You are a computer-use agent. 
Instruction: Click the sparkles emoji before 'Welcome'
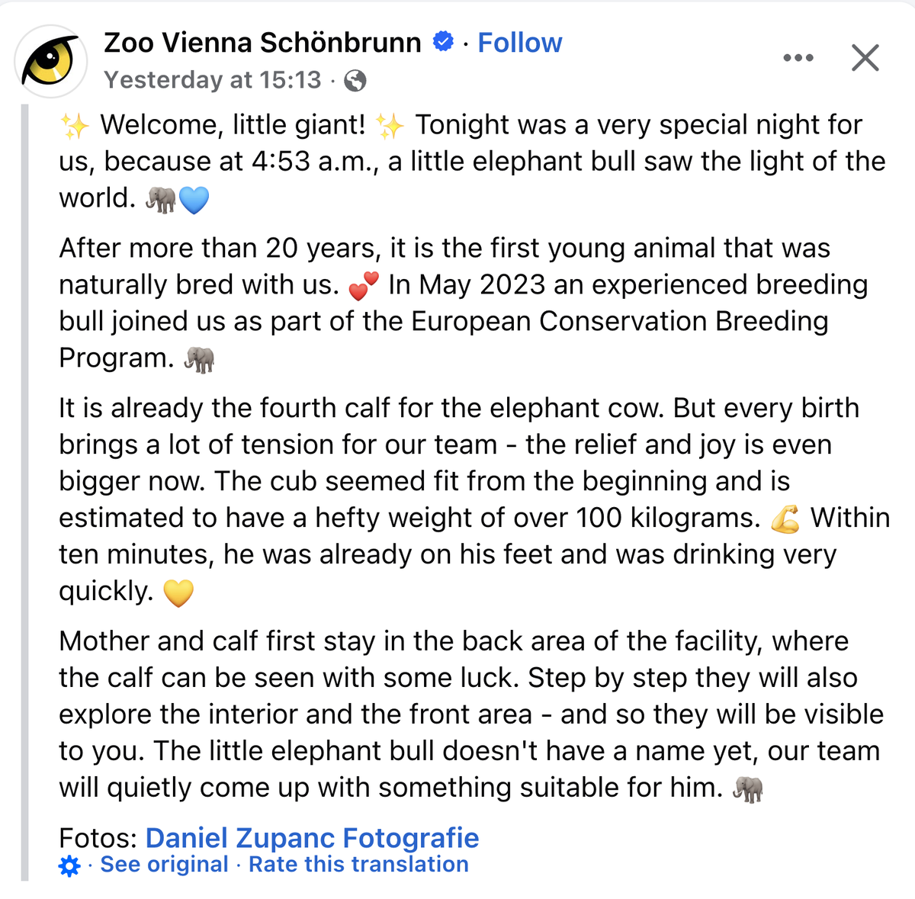pyautogui.click(x=75, y=126)
